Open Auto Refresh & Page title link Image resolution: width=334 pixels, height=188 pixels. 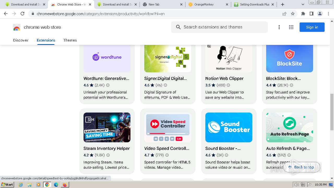click(x=288, y=148)
